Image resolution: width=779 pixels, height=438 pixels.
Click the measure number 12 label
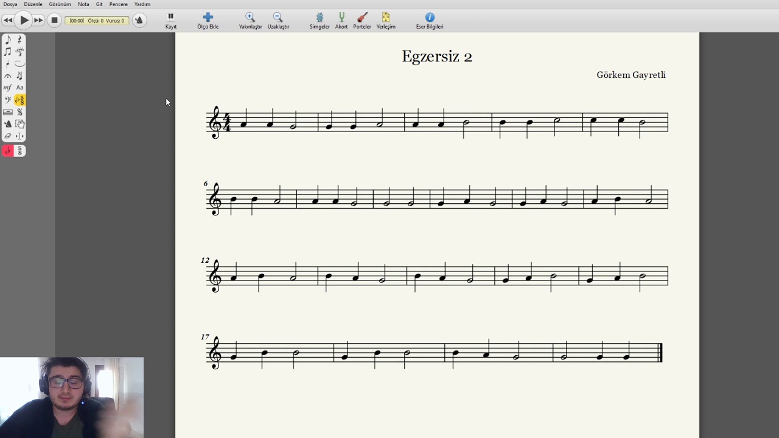tap(205, 260)
